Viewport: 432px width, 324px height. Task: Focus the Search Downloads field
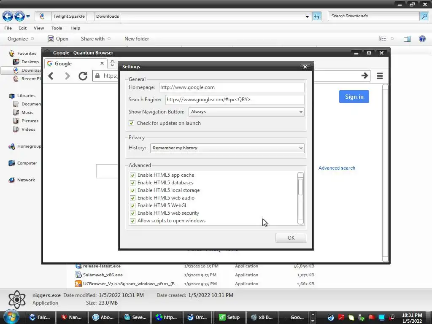pos(374,16)
